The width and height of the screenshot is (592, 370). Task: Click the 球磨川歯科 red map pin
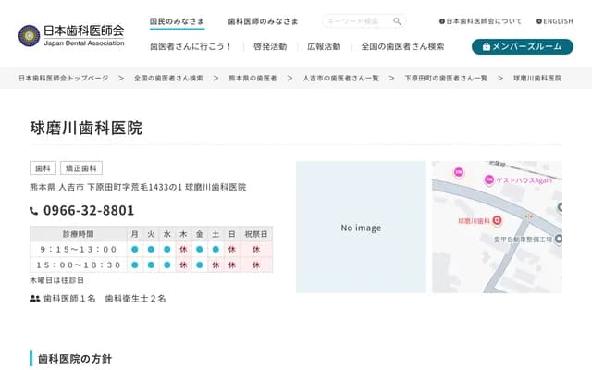497,220
